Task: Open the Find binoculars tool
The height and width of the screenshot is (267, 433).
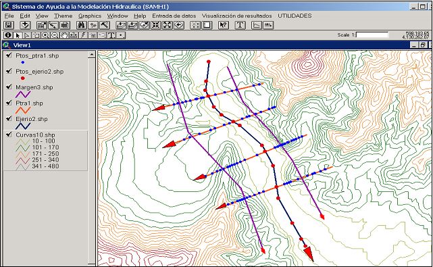Action: click(x=82, y=25)
